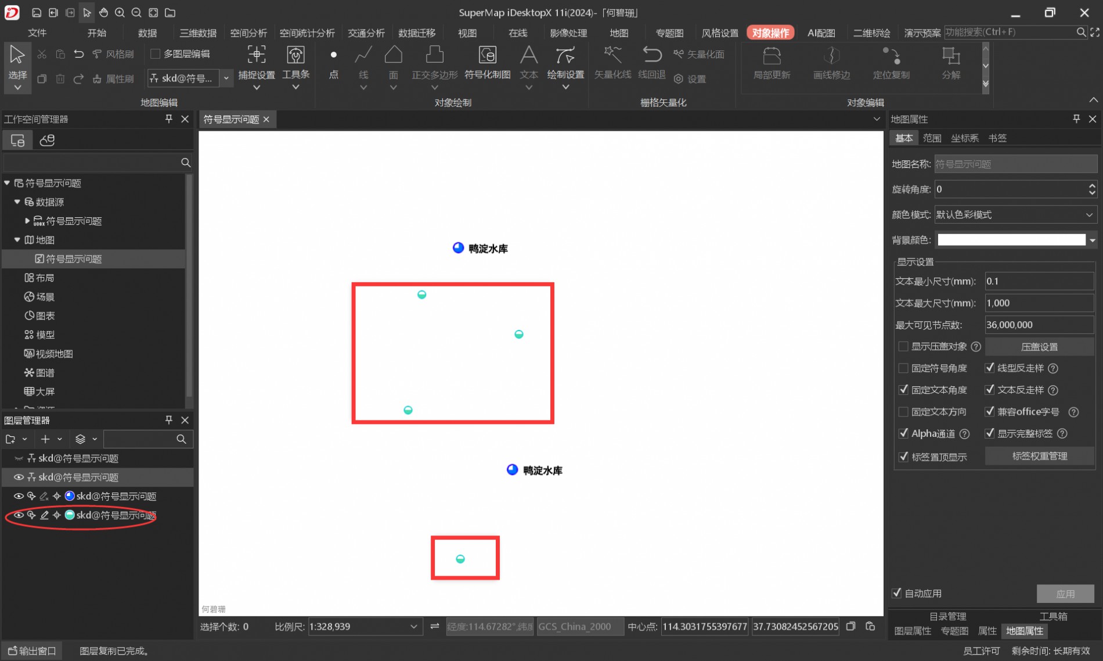Click the overlap settings button
Viewport: 1103px width, 661px height.
(x=1039, y=347)
